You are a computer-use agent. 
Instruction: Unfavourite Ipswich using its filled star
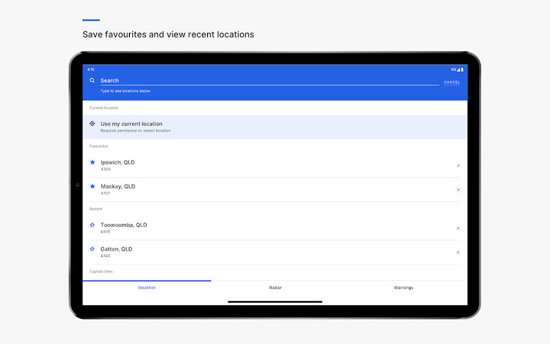(92, 162)
